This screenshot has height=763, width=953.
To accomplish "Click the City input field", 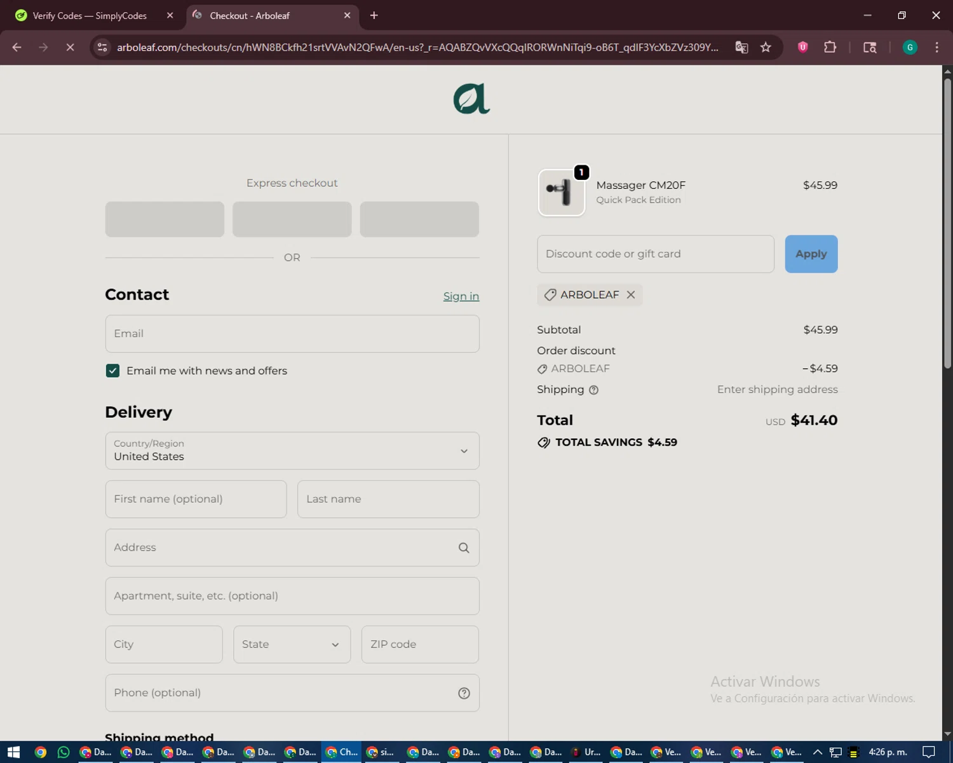I will tap(164, 644).
